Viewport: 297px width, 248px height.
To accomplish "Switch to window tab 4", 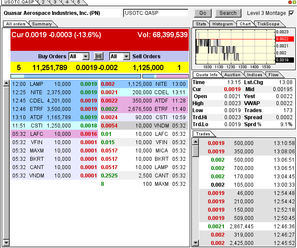I will (67, 2).
